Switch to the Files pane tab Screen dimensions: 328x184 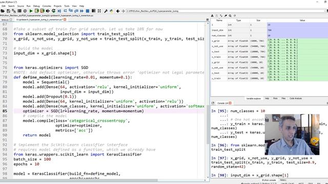coord(283,99)
